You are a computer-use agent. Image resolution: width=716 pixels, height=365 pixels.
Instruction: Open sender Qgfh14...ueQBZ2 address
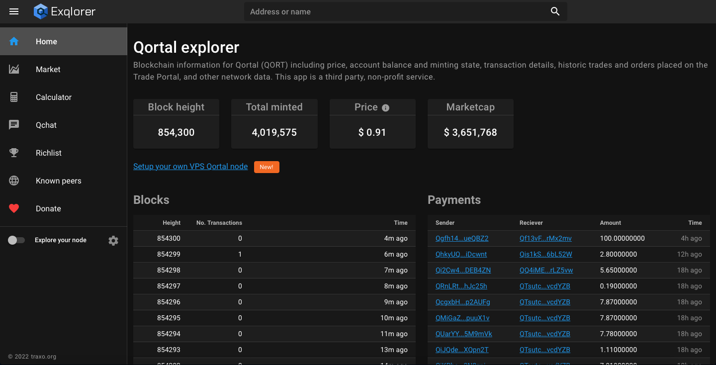pos(462,238)
